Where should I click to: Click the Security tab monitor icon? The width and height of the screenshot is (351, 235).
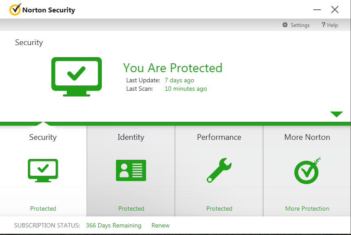43,171
